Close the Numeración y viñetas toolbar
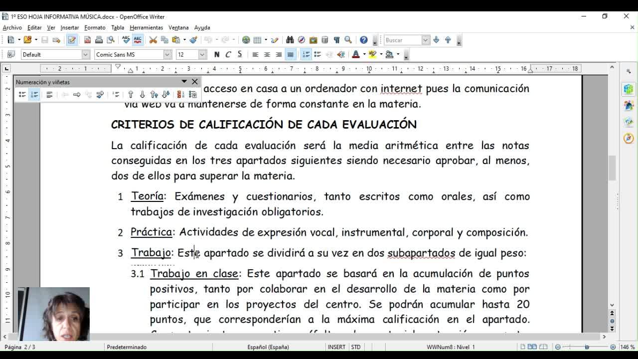This screenshot has width=638, height=359. (x=194, y=81)
